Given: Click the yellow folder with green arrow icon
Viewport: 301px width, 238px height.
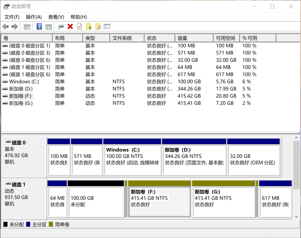Looking at the screenshot, I should (89, 26).
